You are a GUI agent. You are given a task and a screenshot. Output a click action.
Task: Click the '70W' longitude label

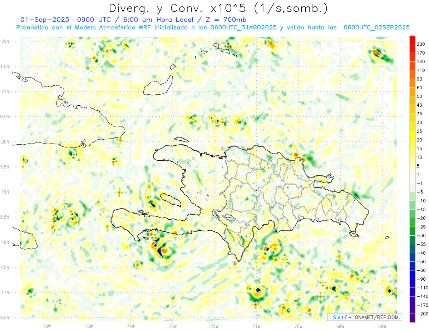[298, 326]
